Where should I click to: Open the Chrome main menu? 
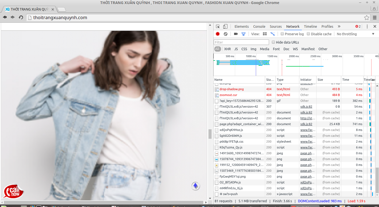coord(375,17)
